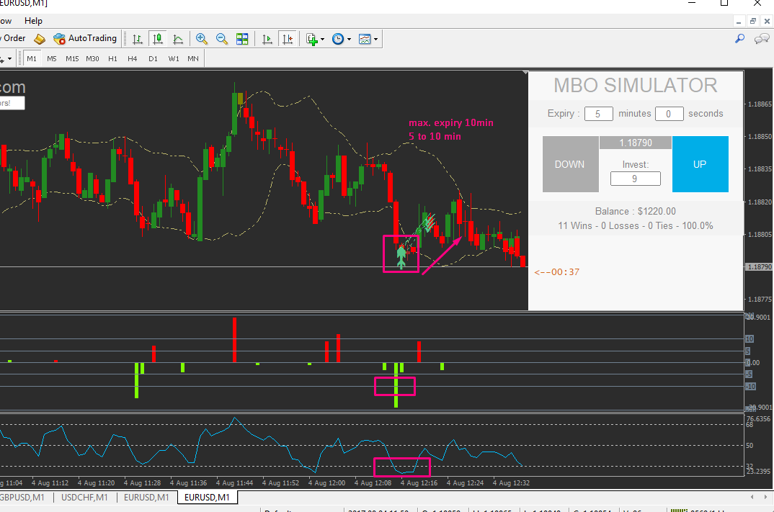This screenshot has width=774, height=512.
Task: Open the search magnifier in toolbar
Action: (x=739, y=38)
